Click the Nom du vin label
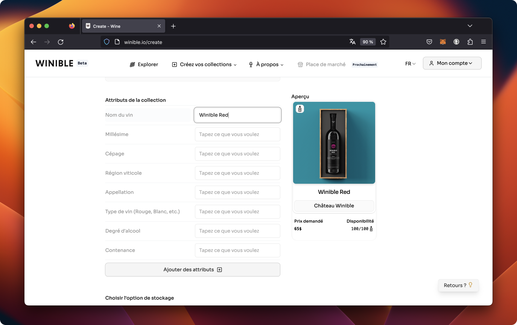Viewport: 517px width, 325px height. pyautogui.click(x=119, y=115)
